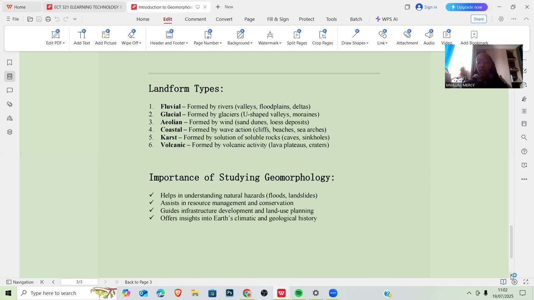Expand the Watermark dropdown
Viewport: 534px width, 300px height.
coord(270,37)
